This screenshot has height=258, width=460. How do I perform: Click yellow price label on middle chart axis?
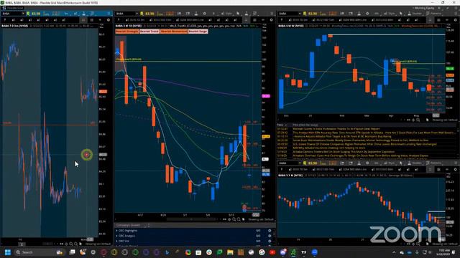pos(266,136)
